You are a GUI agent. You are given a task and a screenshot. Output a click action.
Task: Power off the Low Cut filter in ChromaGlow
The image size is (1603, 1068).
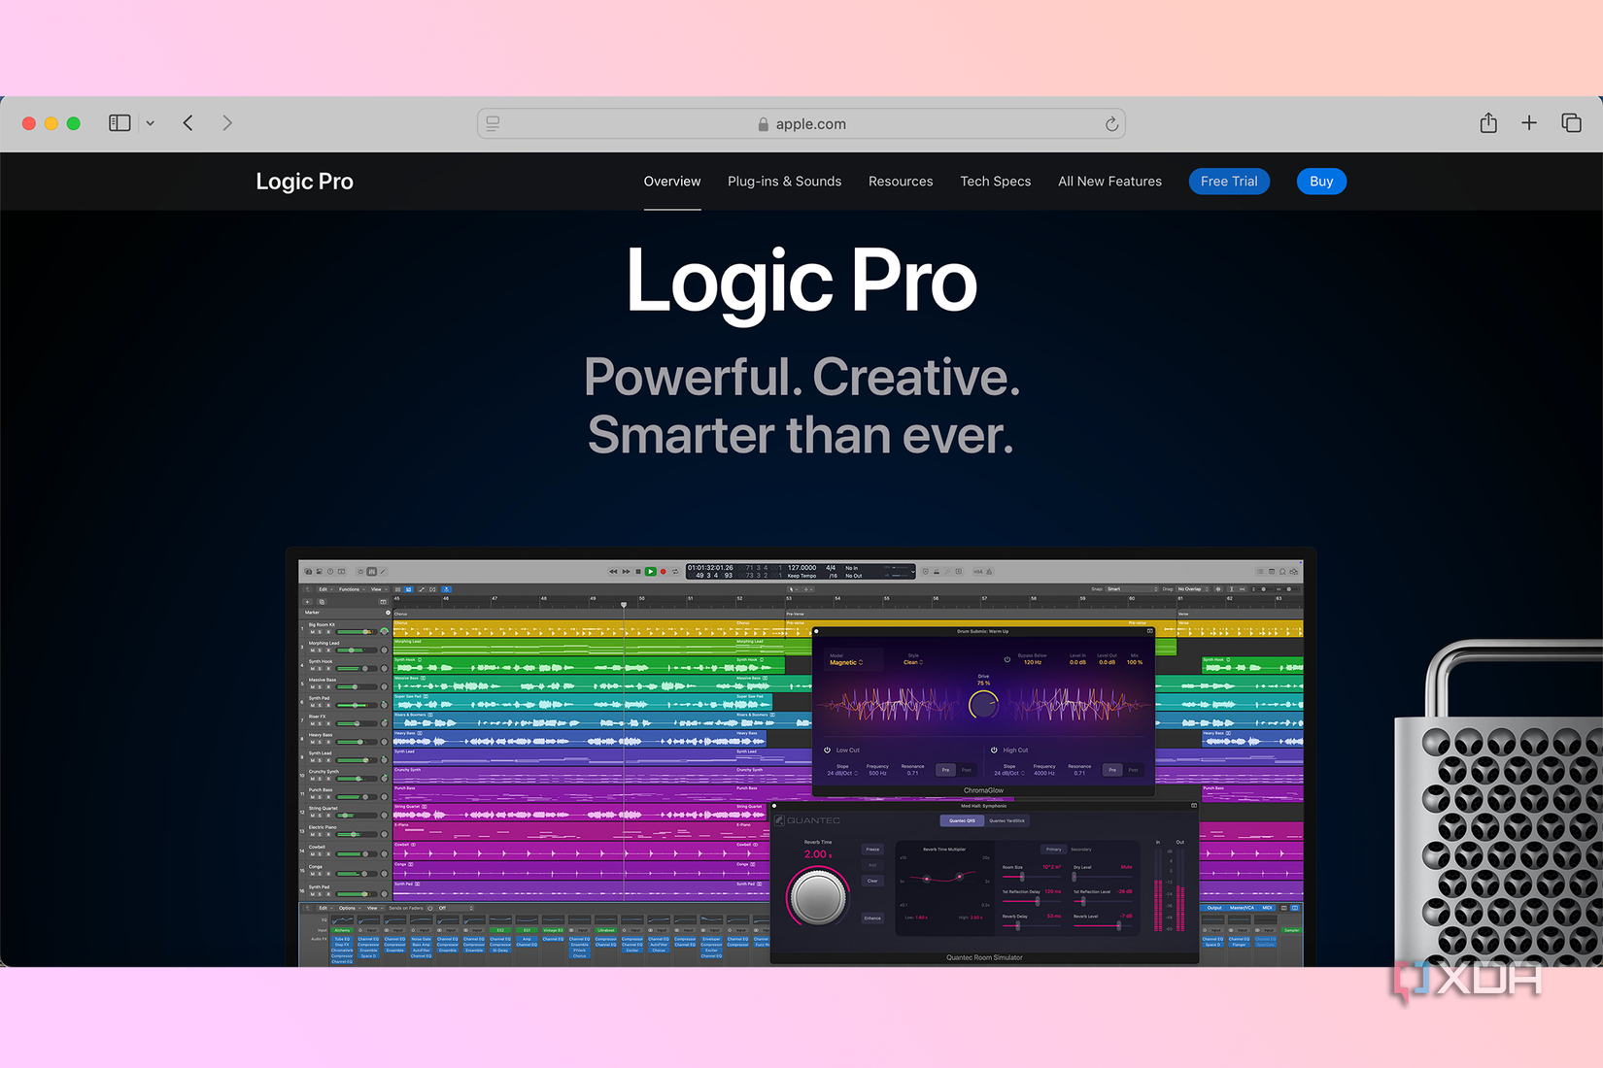pyautogui.click(x=827, y=751)
